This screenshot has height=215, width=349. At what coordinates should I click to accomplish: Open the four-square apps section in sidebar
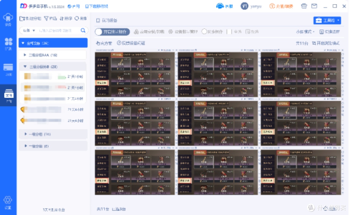tap(8, 44)
